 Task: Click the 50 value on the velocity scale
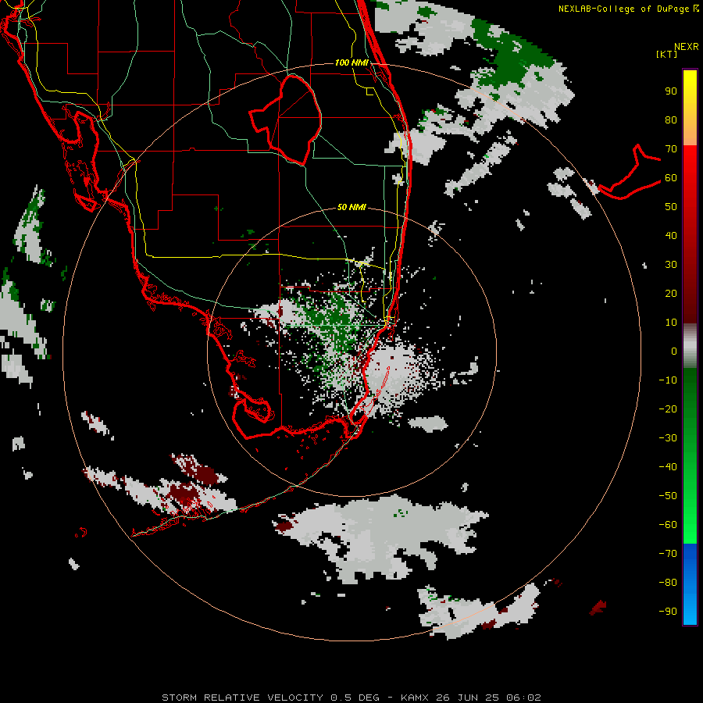(671, 207)
